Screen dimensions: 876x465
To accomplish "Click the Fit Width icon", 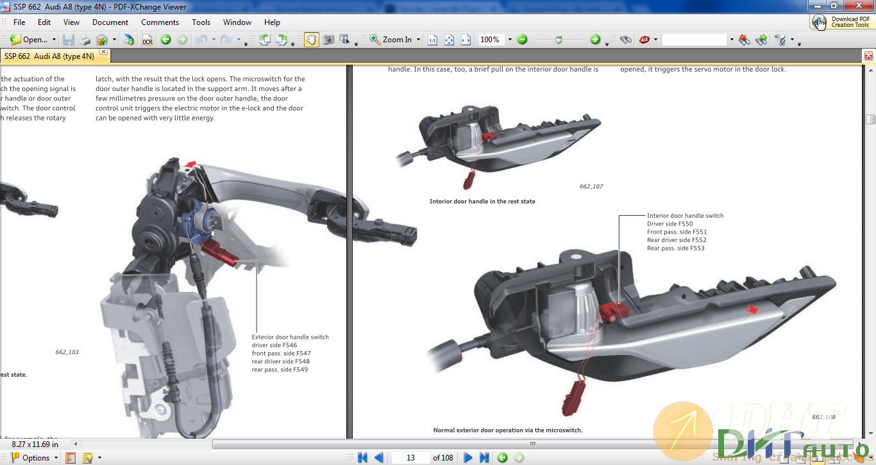I will coord(466,40).
